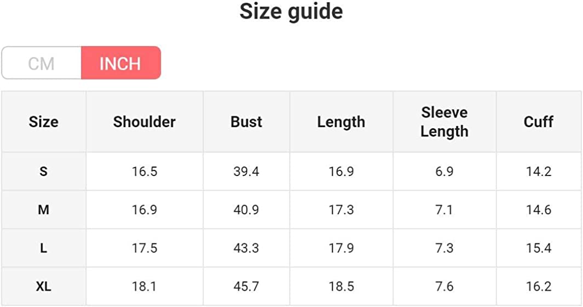Click bust value 43.3 for size L
The image size is (583, 307).
(246, 248)
